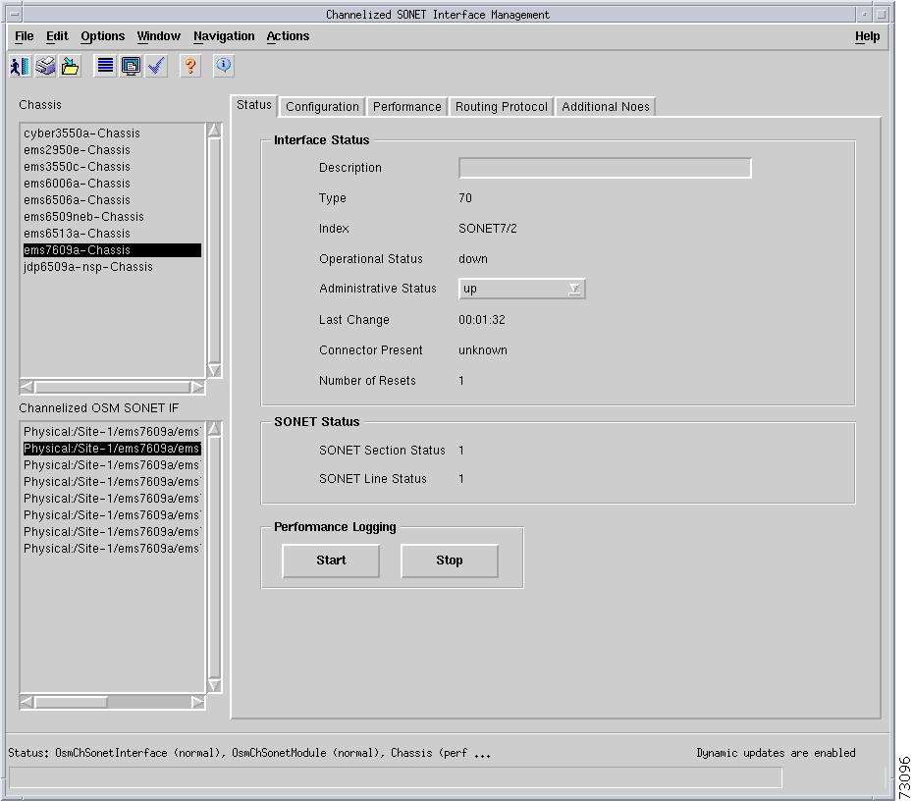This screenshot has height=801, width=913.
Task: Select cyber3550a-Chassis in the list
Action: click(112, 133)
